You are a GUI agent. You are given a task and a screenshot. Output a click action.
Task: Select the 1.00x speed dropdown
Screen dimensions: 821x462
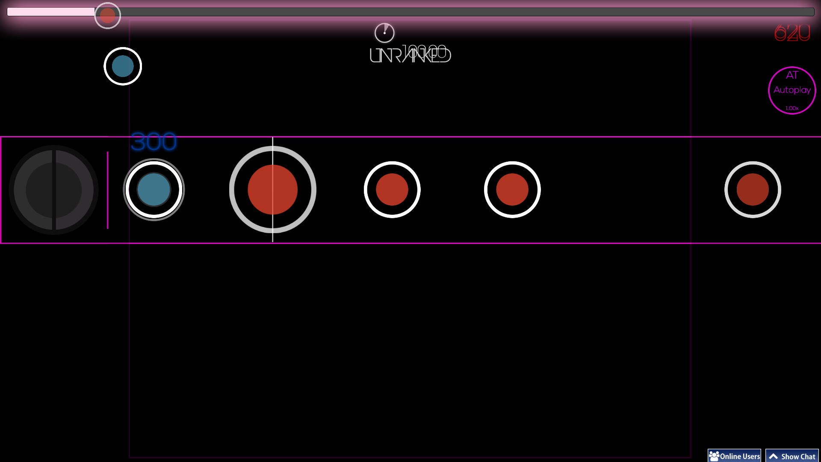click(791, 108)
